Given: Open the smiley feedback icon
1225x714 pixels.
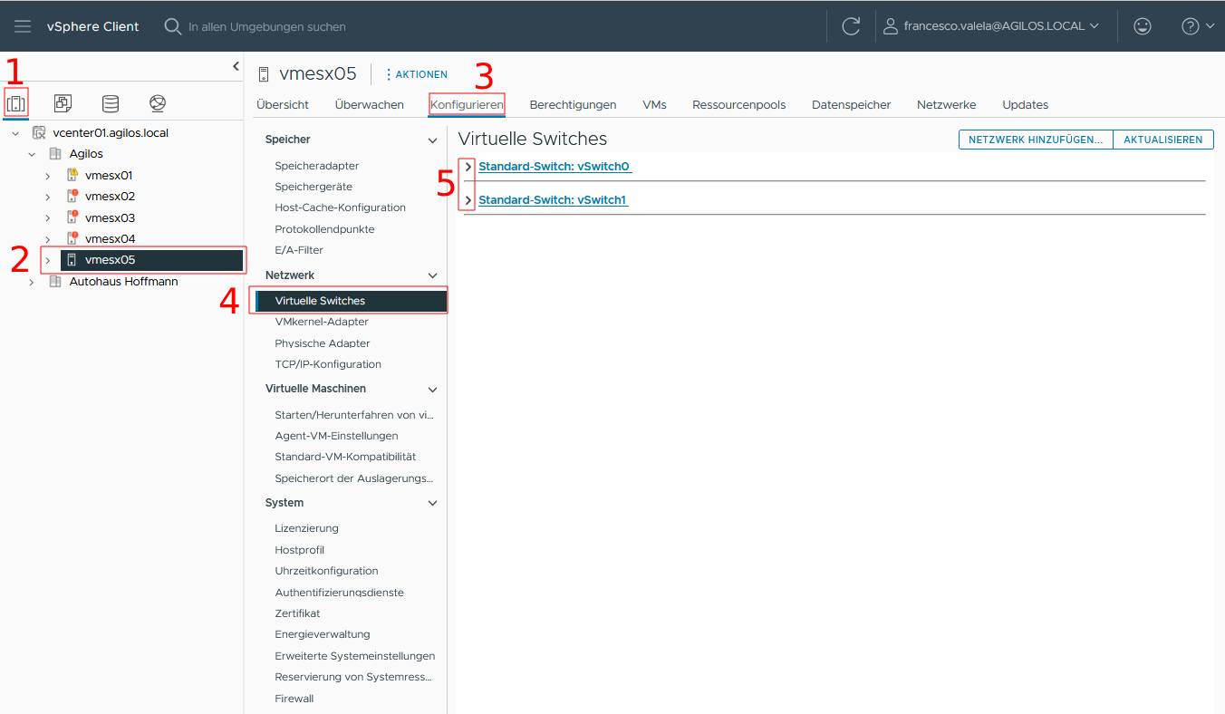Looking at the screenshot, I should 1143,26.
